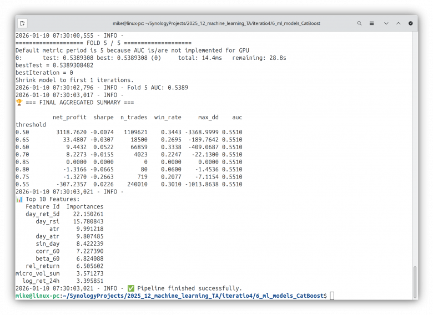Click the green mike@linux-pc prompt text

click(34, 296)
